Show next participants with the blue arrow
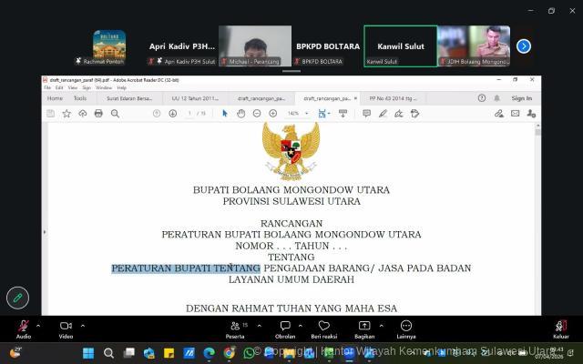This screenshot has width=583, height=364. 524,46
